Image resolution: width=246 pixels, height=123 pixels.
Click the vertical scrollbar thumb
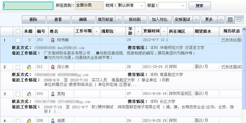[244, 70]
